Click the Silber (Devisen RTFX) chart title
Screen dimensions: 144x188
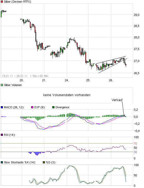17,2
